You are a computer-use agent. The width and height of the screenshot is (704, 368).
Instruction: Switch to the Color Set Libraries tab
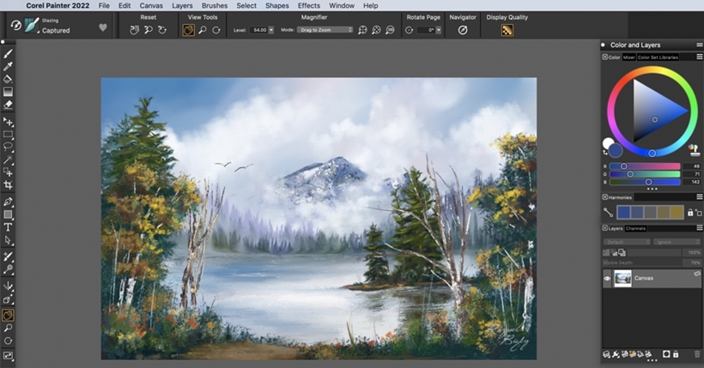pyautogui.click(x=658, y=57)
